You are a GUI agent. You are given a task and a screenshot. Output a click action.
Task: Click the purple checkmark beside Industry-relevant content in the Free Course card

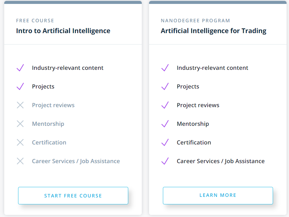coord(20,68)
